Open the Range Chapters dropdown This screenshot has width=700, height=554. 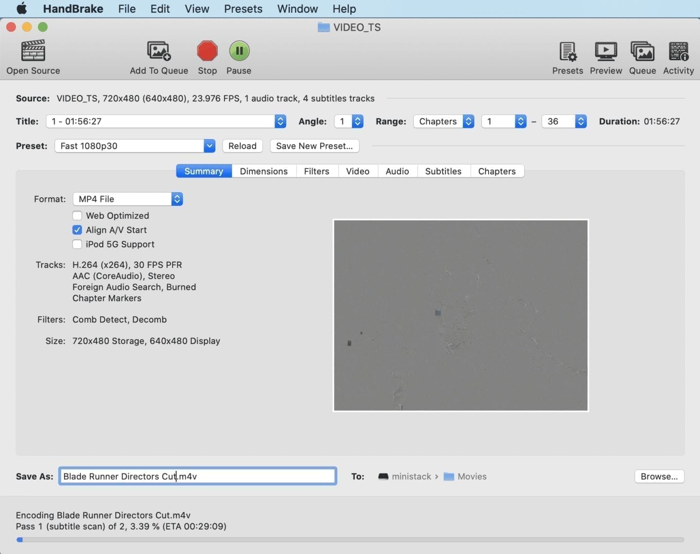[x=443, y=121]
